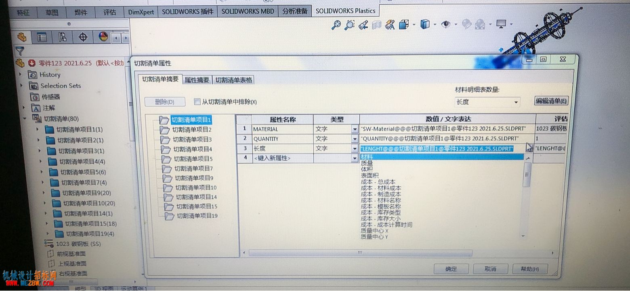Open the PropertyManager tab icon

(x=42, y=38)
